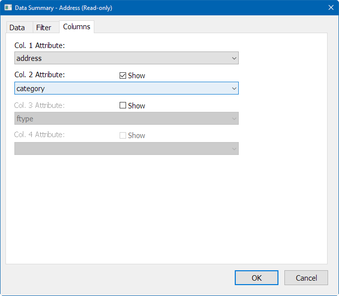Click the greyed Col. 3 Attribute label
Screen dimensions: 339x296
40,105
